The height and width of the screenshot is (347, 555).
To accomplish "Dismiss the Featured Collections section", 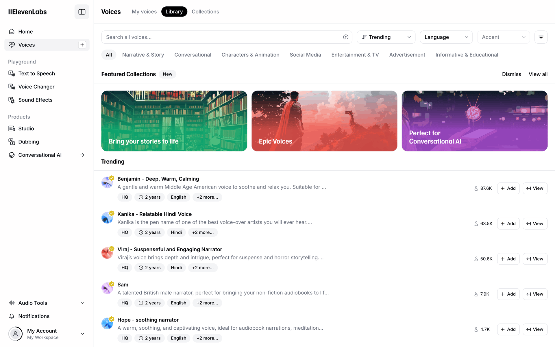I will [x=511, y=74].
